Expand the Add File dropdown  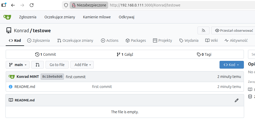tap(82, 65)
